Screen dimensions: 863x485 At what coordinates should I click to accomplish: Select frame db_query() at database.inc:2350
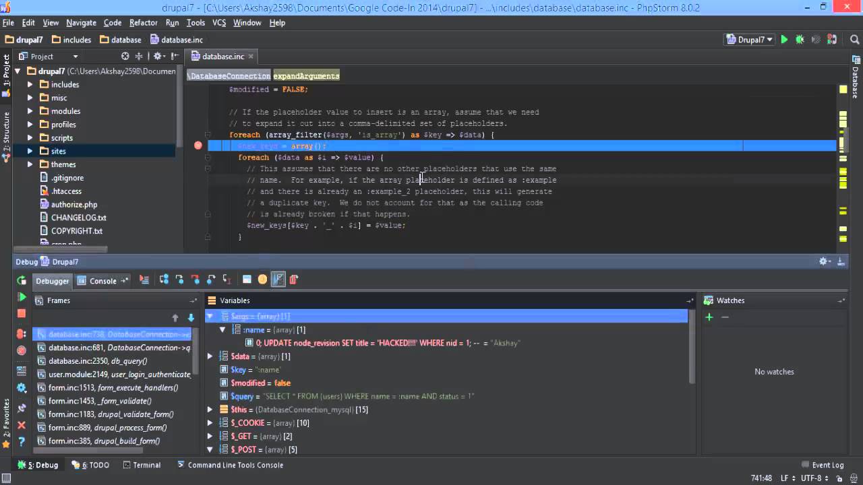point(113,361)
